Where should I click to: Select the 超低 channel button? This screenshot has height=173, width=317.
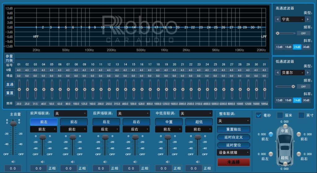click(199, 122)
